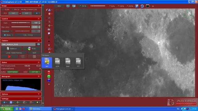198x111 pixels.
Task: Click the ROI width field showing 640
Action: 13,13
